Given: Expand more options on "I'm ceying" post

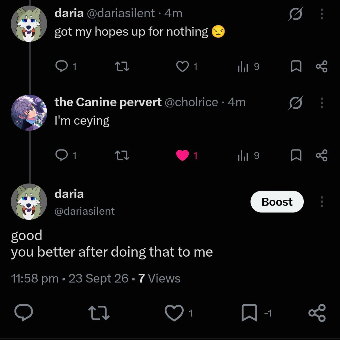Looking at the screenshot, I should pos(322,103).
